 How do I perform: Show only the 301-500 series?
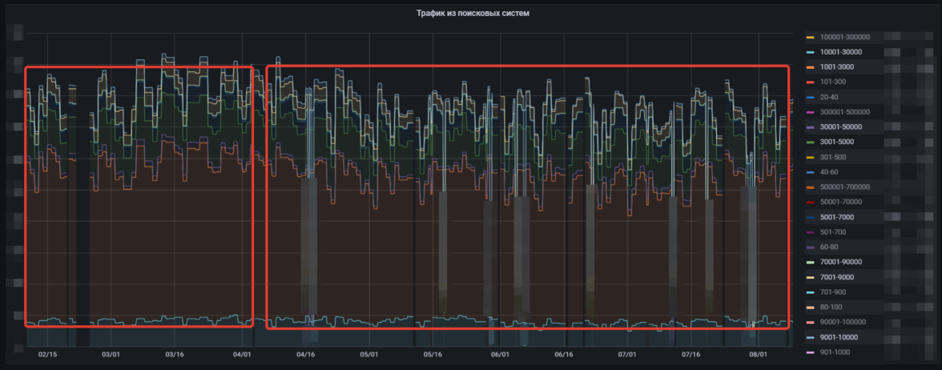835,157
